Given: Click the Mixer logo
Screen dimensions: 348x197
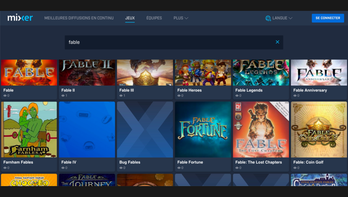Looking at the screenshot, I should [x=20, y=18].
